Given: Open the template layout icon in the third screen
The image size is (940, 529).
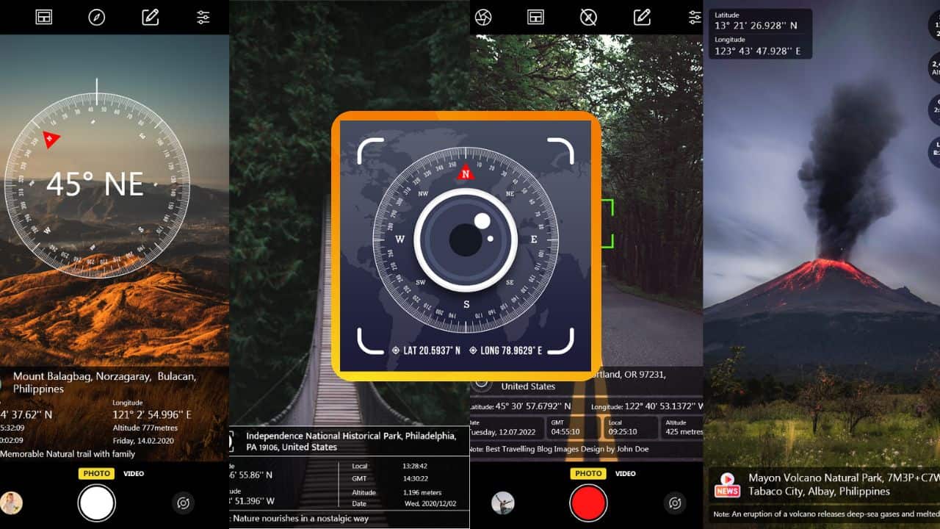Looking at the screenshot, I should pos(536,17).
